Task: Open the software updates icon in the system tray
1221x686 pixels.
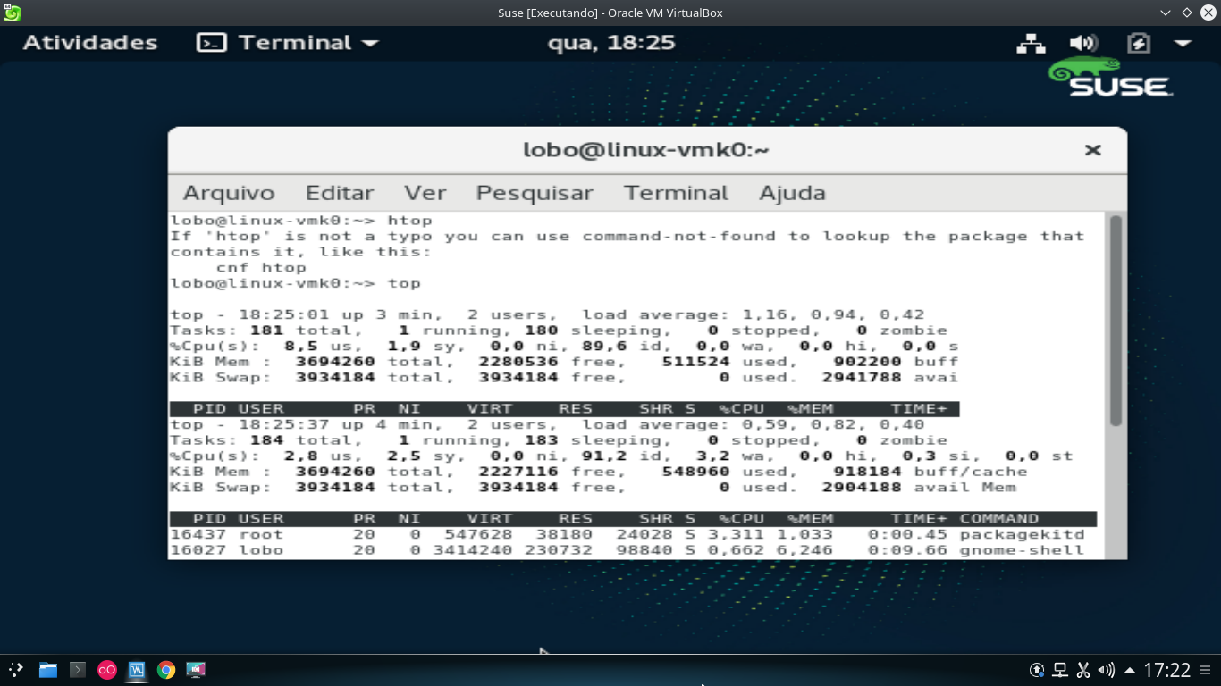Action: (1037, 670)
